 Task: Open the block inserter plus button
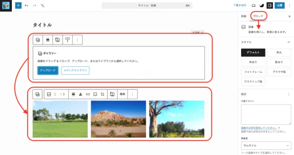click(18, 5)
